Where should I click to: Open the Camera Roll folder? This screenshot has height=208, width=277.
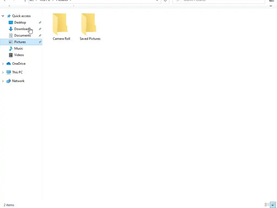(61, 27)
